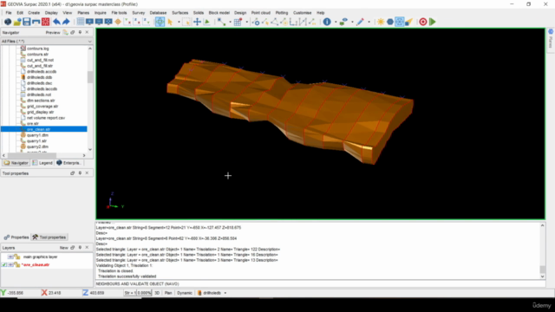This screenshot has height=312, width=555.
Task: Open the dropdown beside grid red-dot icon
Action: pyautogui.click(x=246, y=22)
